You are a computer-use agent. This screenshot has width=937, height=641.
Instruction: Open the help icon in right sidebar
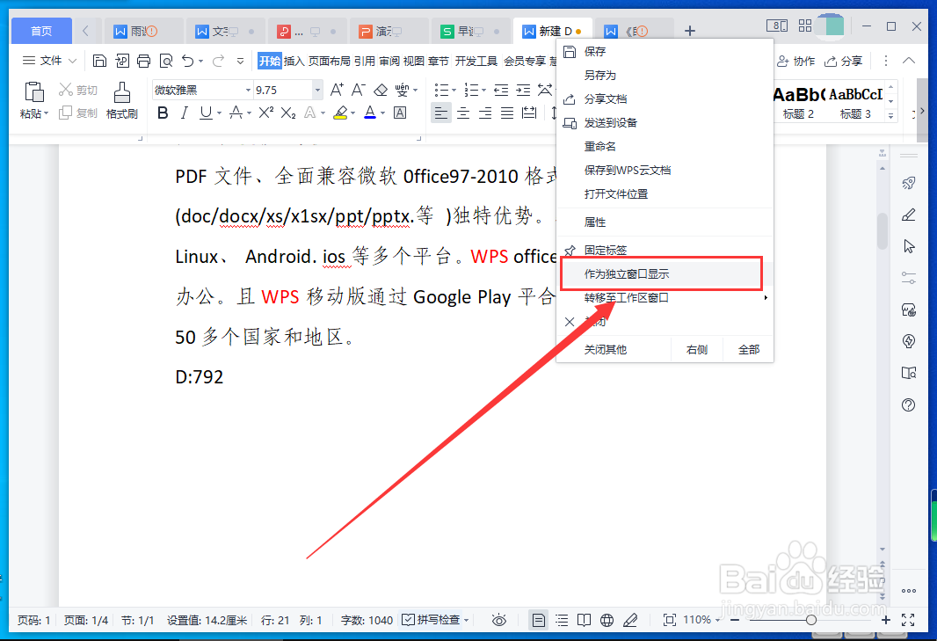(x=908, y=404)
